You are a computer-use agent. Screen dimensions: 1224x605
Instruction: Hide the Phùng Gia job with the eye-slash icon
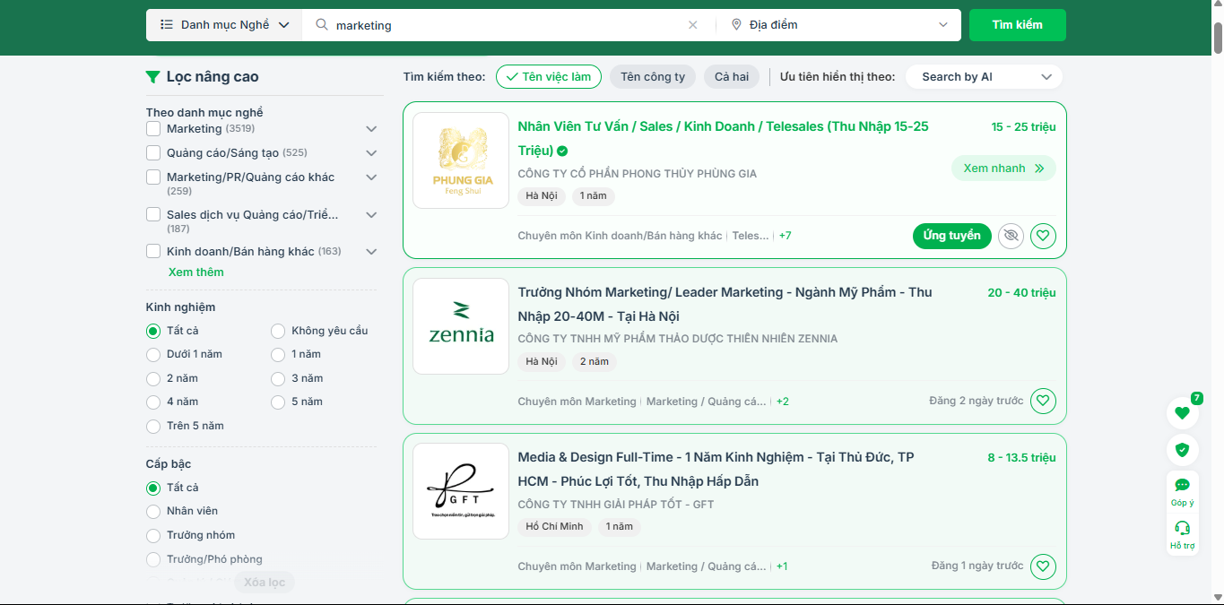[x=1011, y=236]
